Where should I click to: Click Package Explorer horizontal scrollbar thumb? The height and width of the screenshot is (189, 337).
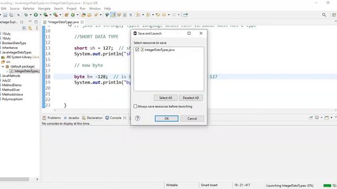[14, 179]
